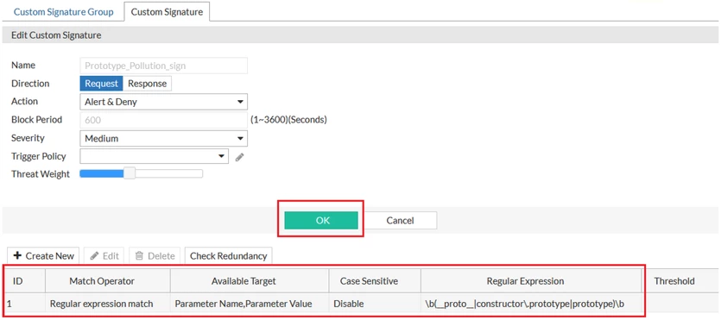Click the Block Period field showing 600
Image resolution: width=721 pixels, height=320 pixels.
pos(164,120)
